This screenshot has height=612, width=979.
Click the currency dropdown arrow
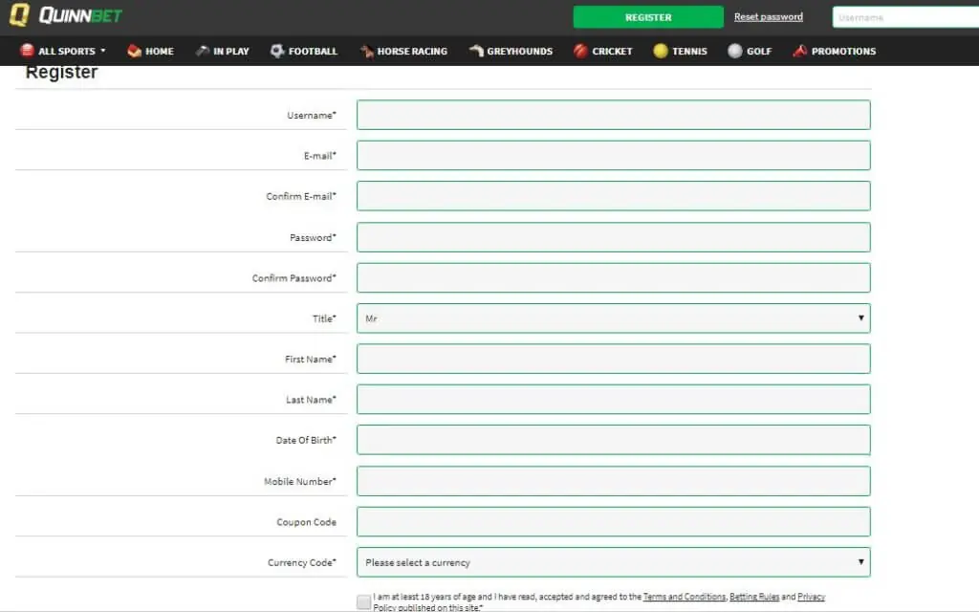(860, 562)
